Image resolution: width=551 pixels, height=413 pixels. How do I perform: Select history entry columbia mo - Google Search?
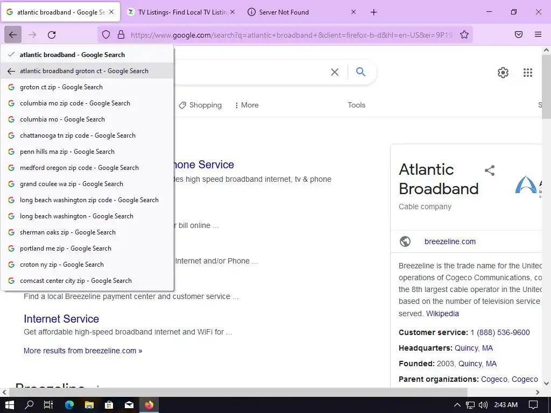87,119
